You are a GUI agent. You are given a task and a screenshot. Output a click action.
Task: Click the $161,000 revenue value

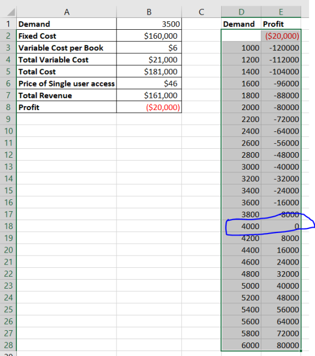pyautogui.click(x=149, y=95)
